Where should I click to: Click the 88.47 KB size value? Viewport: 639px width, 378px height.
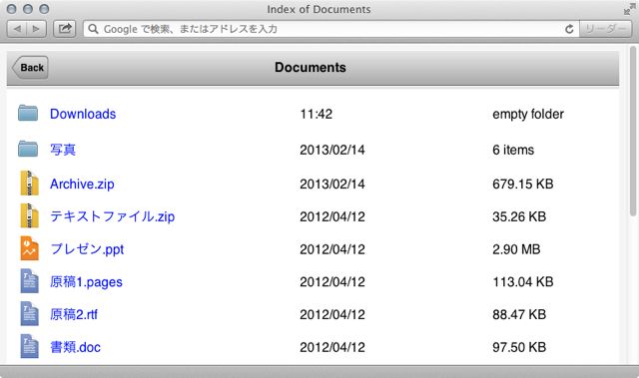click(x=519, y=314)
